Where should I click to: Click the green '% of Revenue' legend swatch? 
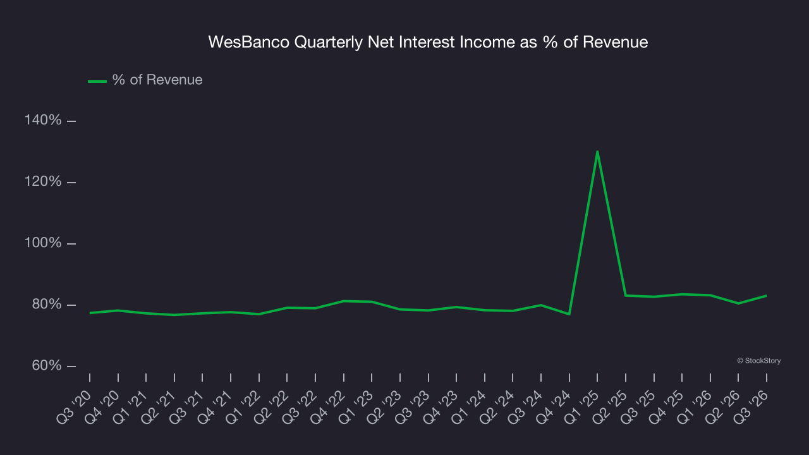click(x=97, y=81)
